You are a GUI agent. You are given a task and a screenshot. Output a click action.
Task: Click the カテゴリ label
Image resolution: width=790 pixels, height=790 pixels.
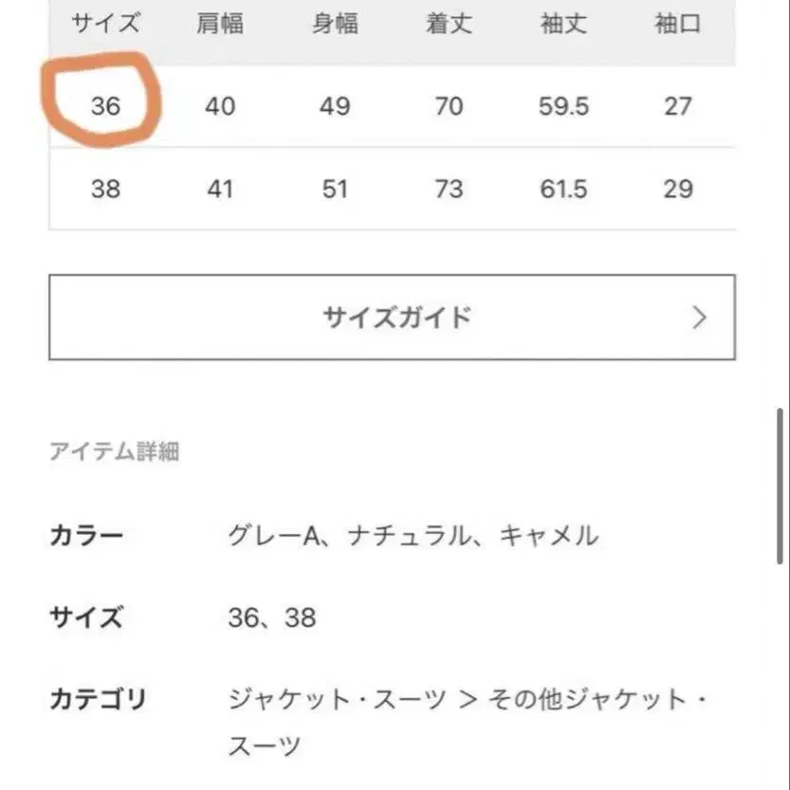pos(98,701)
